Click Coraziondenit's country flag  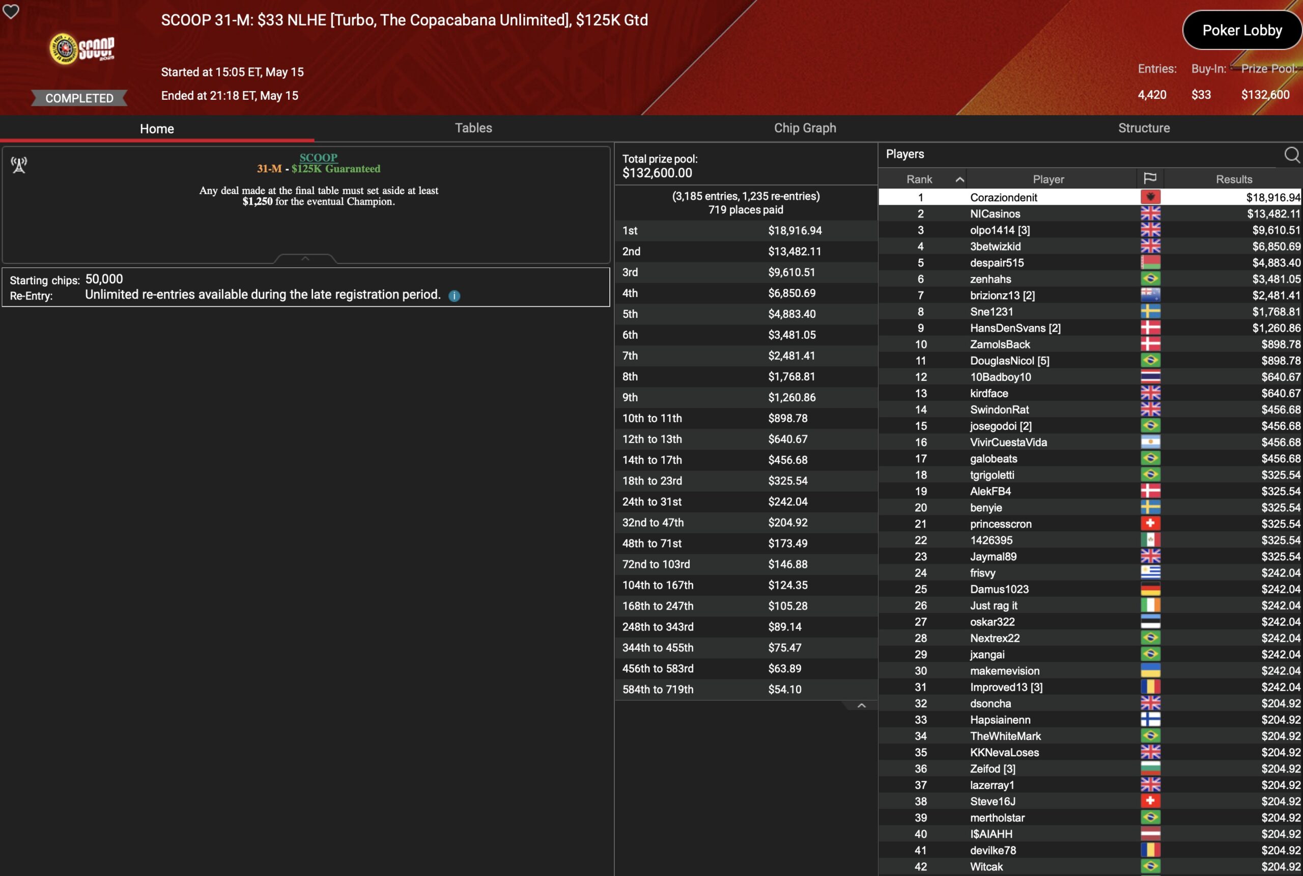point(1150,197)
